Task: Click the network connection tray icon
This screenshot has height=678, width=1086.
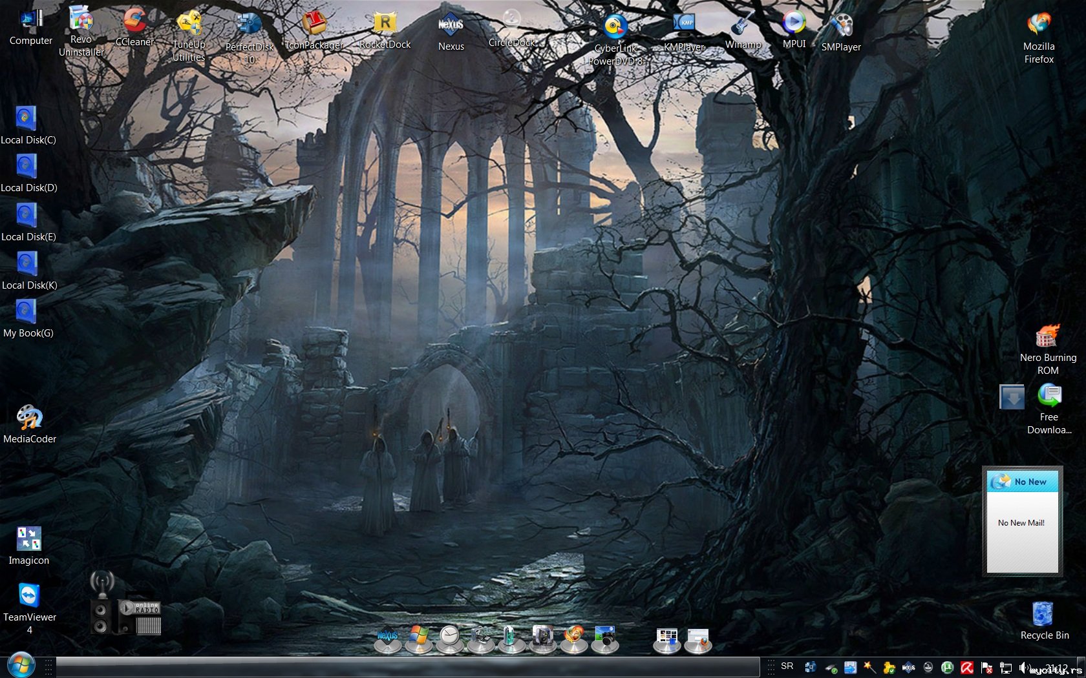Action: [x=1006, y=668]
